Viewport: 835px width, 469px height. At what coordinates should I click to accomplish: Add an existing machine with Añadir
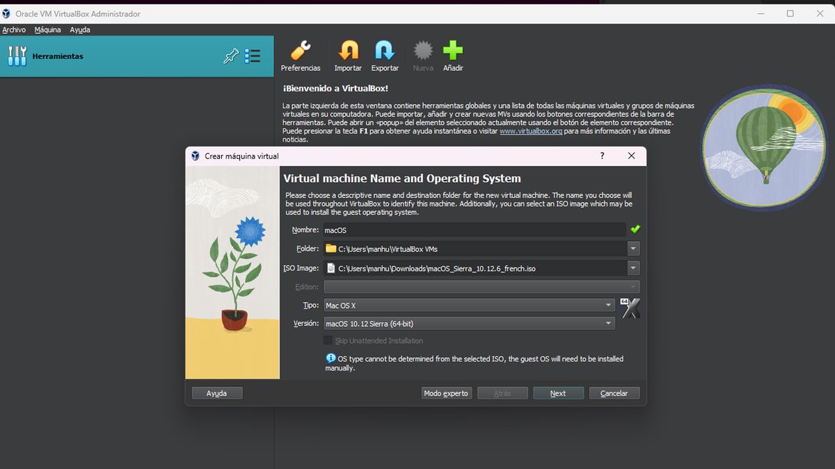[453, 56]
